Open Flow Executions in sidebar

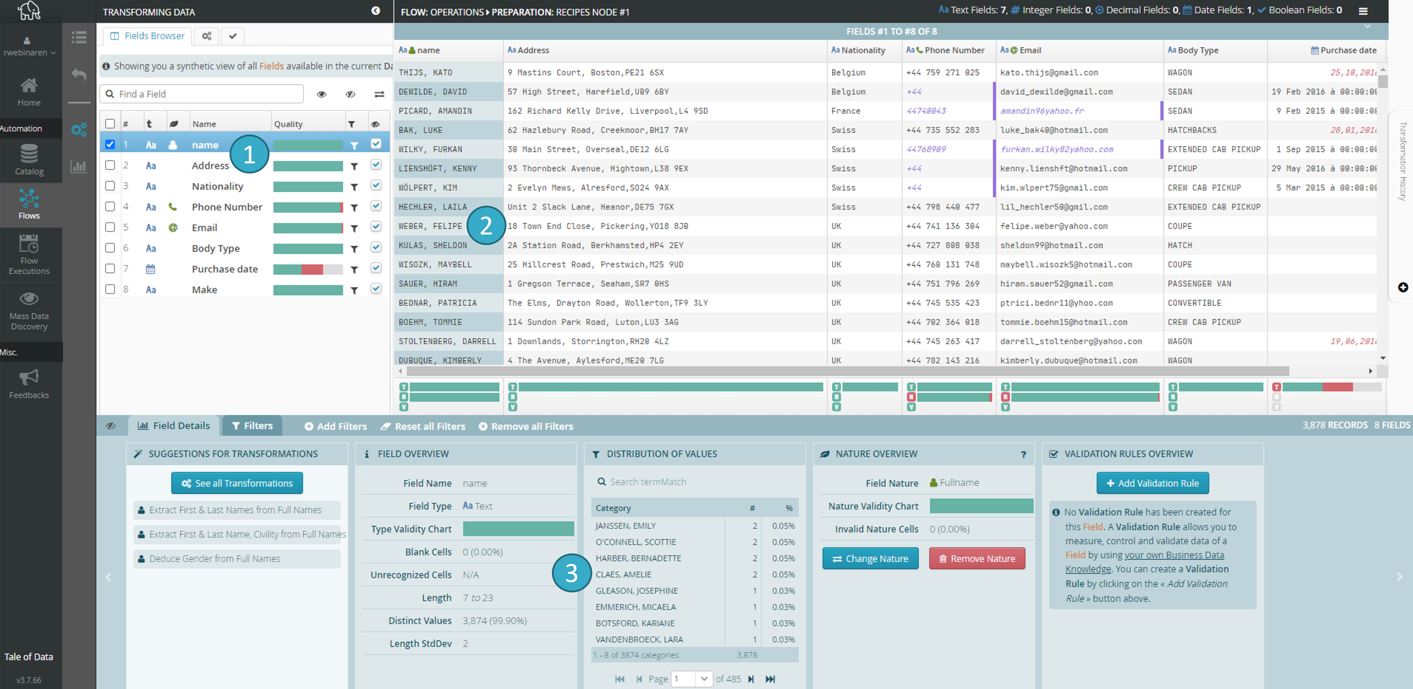(29, 255)
